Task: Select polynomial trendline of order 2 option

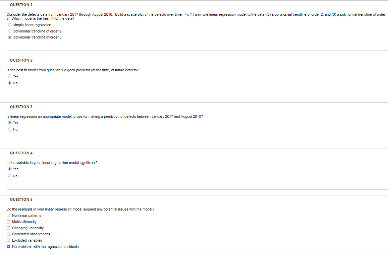Action: tap(10, 31)
